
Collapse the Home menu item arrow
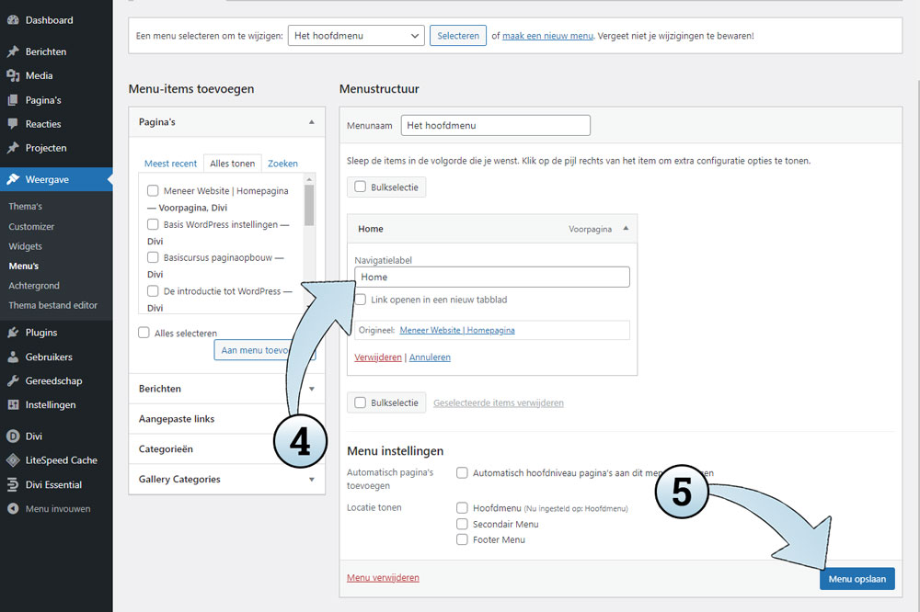point(626,229)
